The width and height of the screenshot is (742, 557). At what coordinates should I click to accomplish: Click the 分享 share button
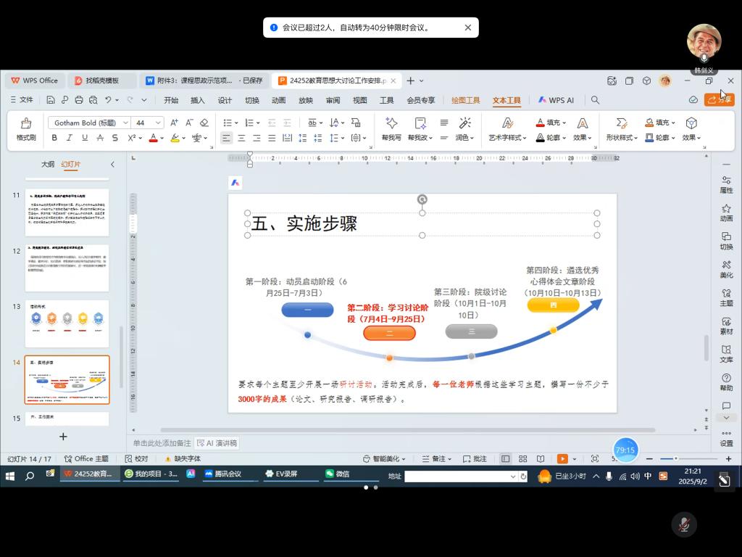point(719,99)
